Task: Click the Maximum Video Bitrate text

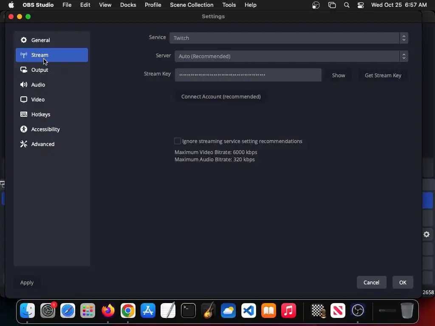Action: 216,152
